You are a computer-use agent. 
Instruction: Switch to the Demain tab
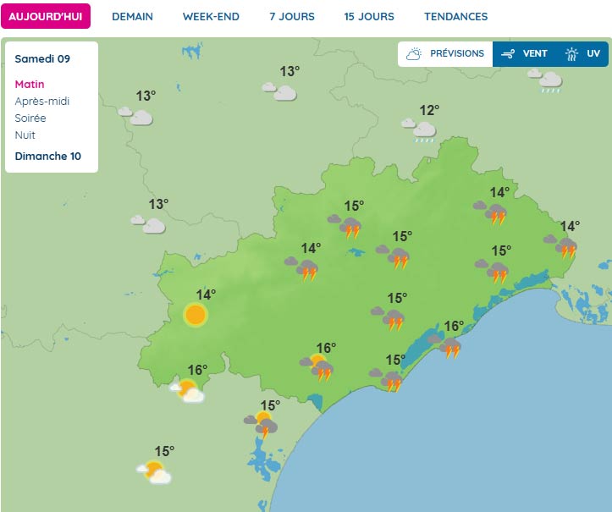(x=132, y=16)
